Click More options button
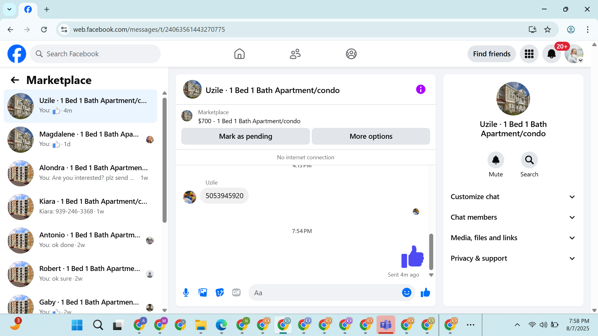 [x=371, y=136]
